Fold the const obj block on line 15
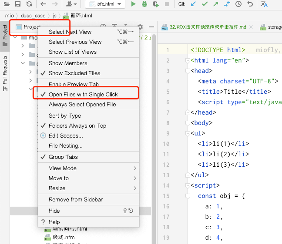Screen dimensions: 282x244 point(188,196)
